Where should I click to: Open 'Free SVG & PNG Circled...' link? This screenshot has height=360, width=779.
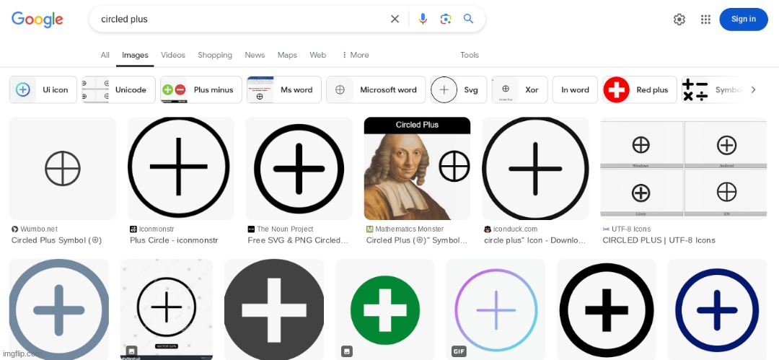[298, 240]
